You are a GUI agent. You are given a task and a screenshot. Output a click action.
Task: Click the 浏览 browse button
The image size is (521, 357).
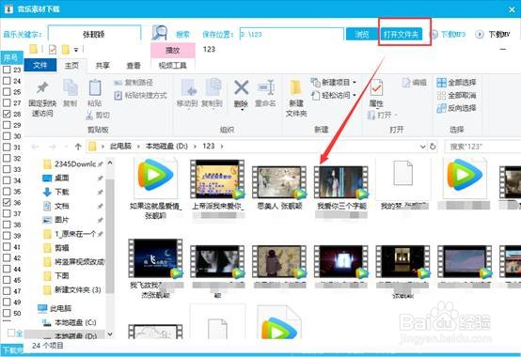pos(362,34)
